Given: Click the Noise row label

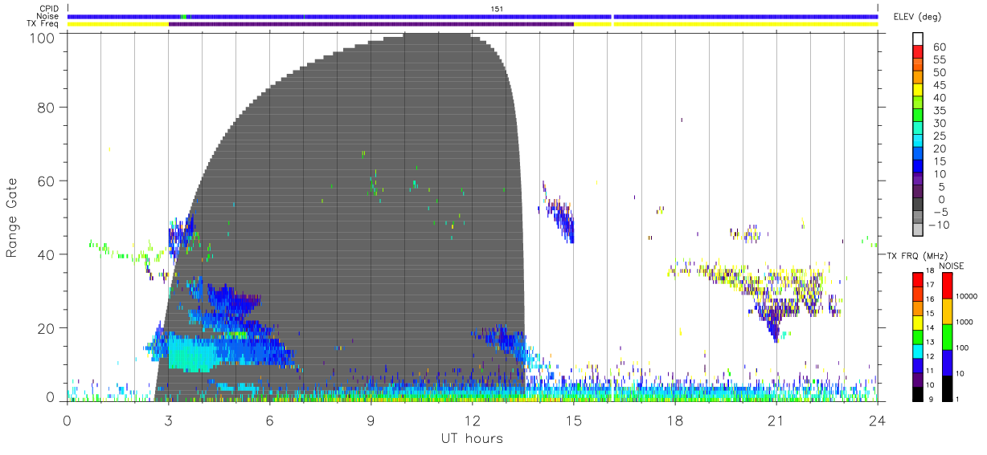Looking at the screenshot, I should 48,16.
